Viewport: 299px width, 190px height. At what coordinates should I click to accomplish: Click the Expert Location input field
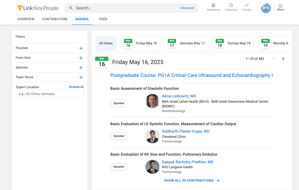50,94
